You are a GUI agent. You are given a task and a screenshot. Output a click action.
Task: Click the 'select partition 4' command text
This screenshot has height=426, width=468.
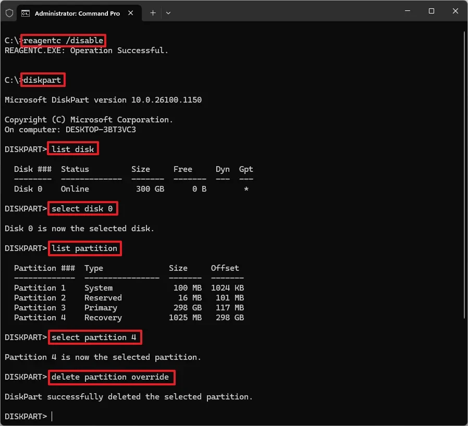(94, 337)
